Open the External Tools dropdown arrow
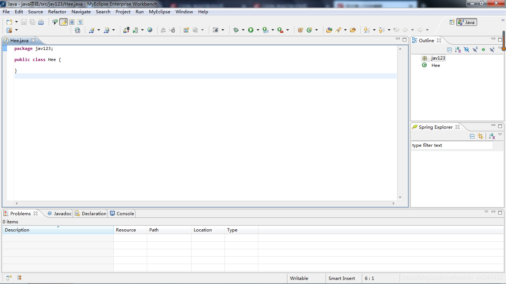 click(x=287, y=30)
